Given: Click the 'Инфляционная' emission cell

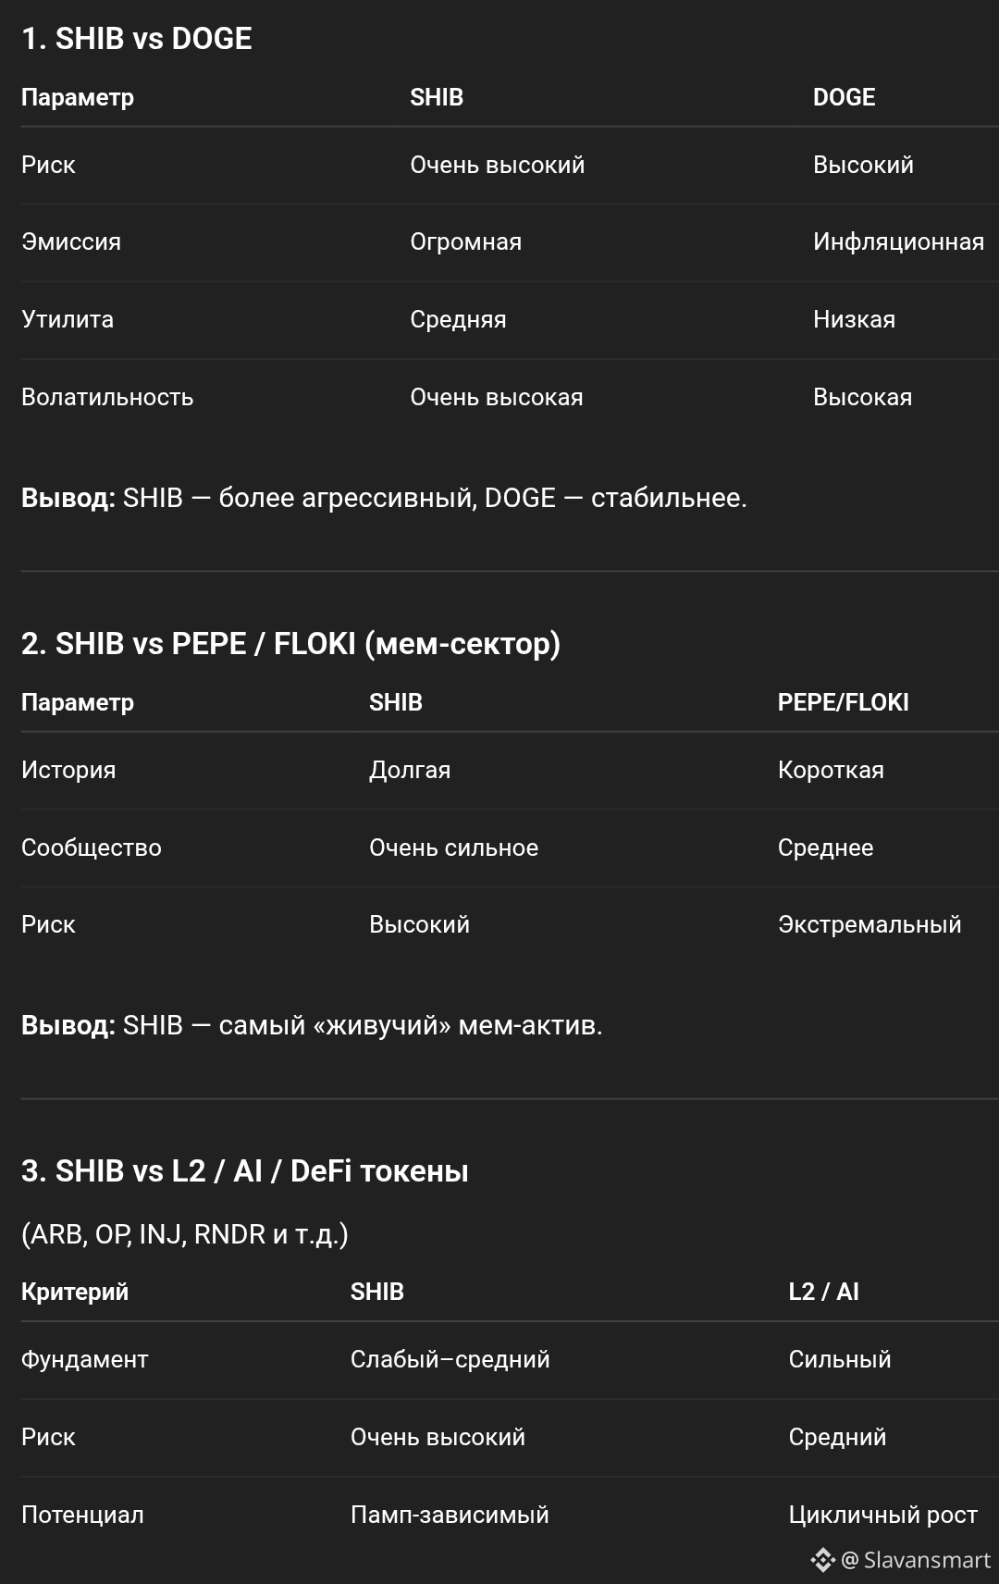Looking at the screenshot, I should click(898, 242).
